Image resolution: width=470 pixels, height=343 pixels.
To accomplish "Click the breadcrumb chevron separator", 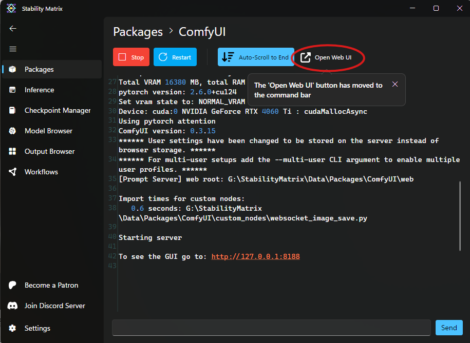I will 171,31.
